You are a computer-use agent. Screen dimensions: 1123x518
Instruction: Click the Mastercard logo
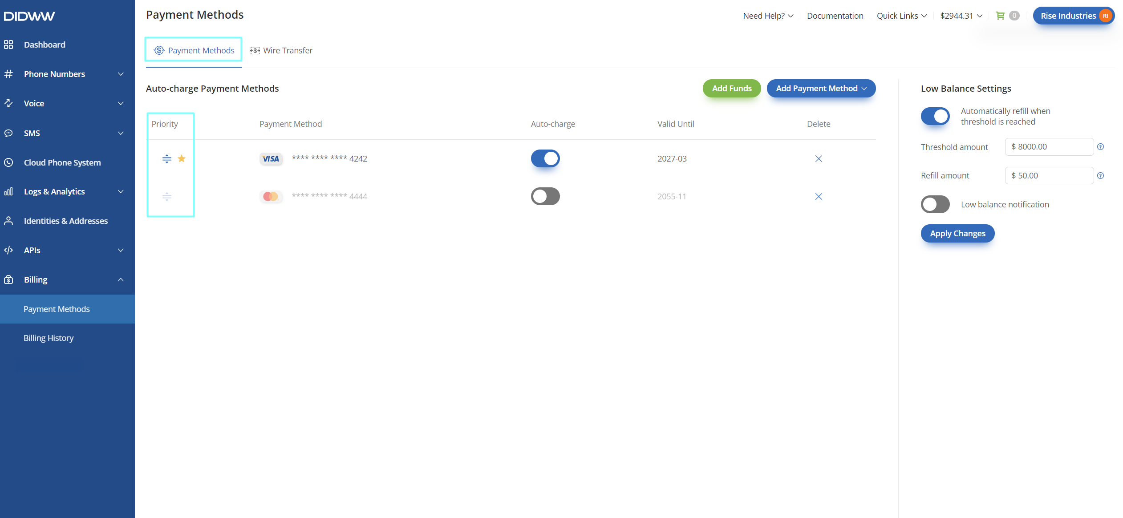[271, 196]
